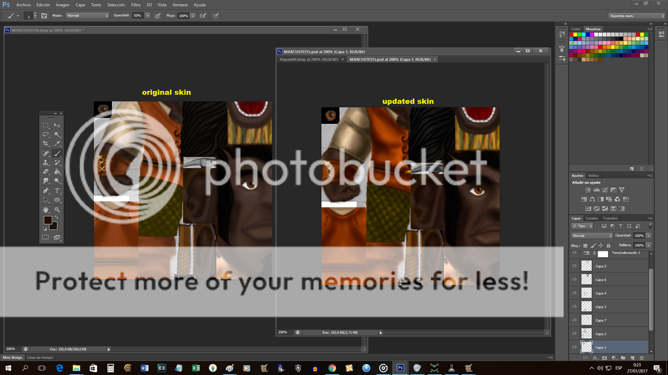Open Flujo 100% dropdown arrow
The width and height of the screenshot is (668, 375).
(x=192, y=16)
